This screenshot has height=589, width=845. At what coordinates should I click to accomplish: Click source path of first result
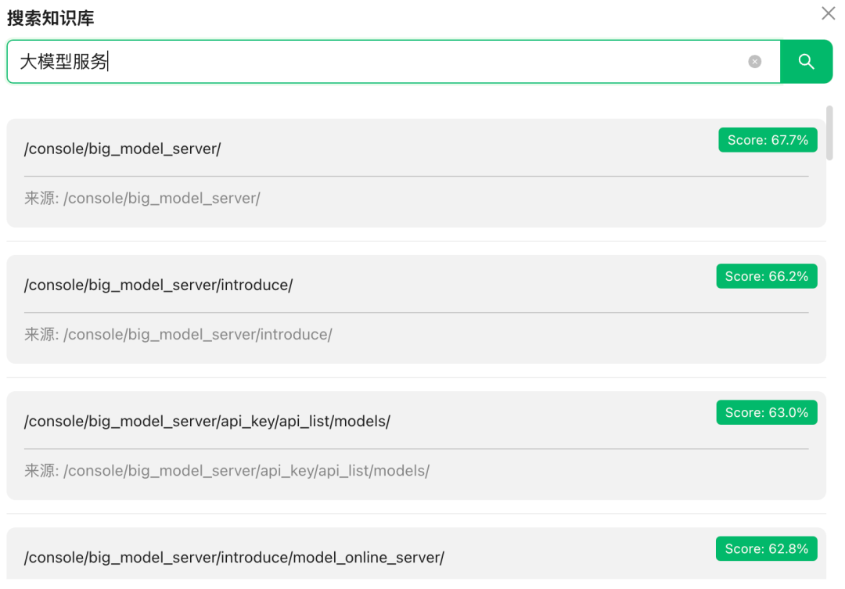(161, 199)
